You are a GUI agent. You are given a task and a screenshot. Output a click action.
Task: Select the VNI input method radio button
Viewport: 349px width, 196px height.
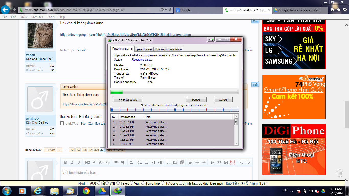[107, 183]
